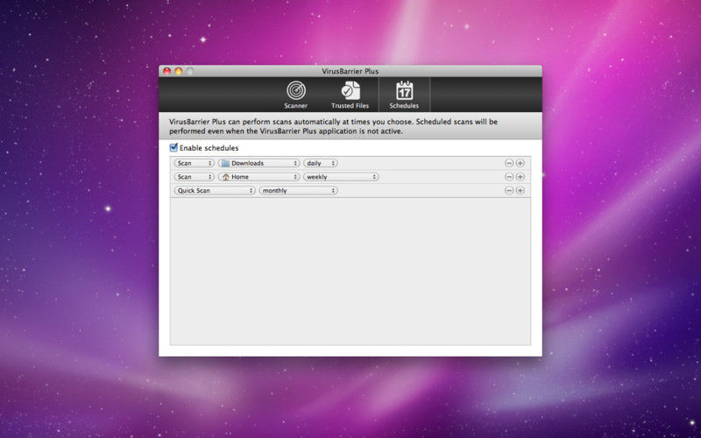Change the monthly frequency dropdown

[298, 190]
